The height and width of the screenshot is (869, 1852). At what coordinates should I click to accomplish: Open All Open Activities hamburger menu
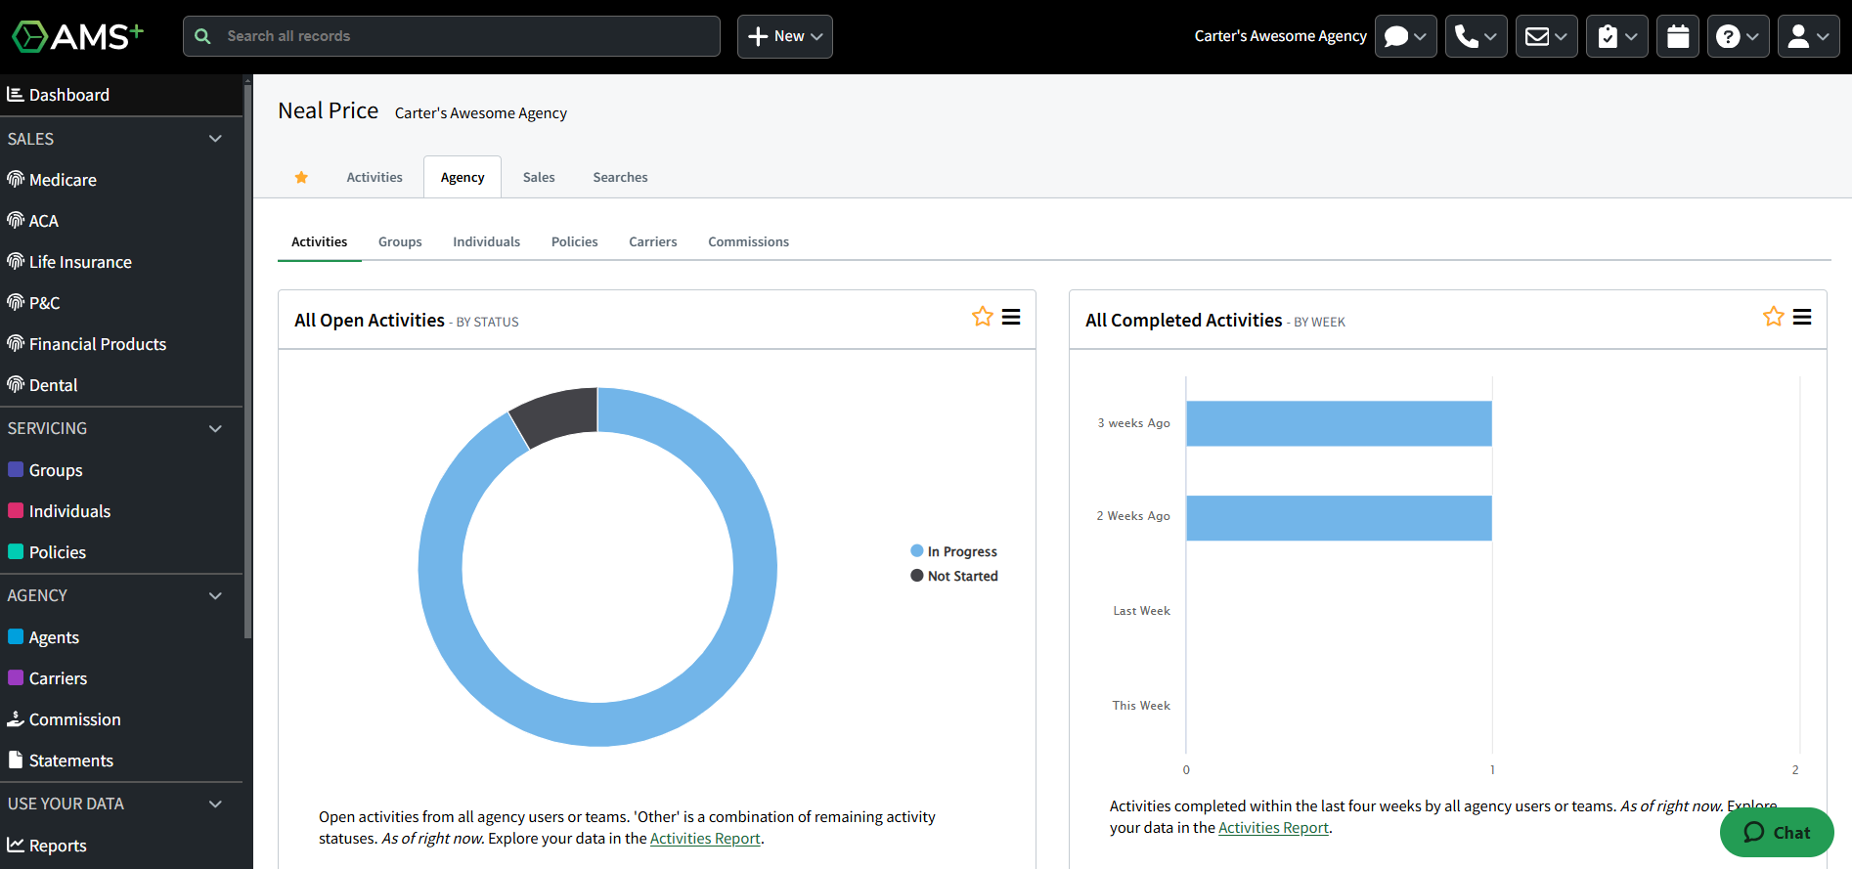coord(1011,317)
